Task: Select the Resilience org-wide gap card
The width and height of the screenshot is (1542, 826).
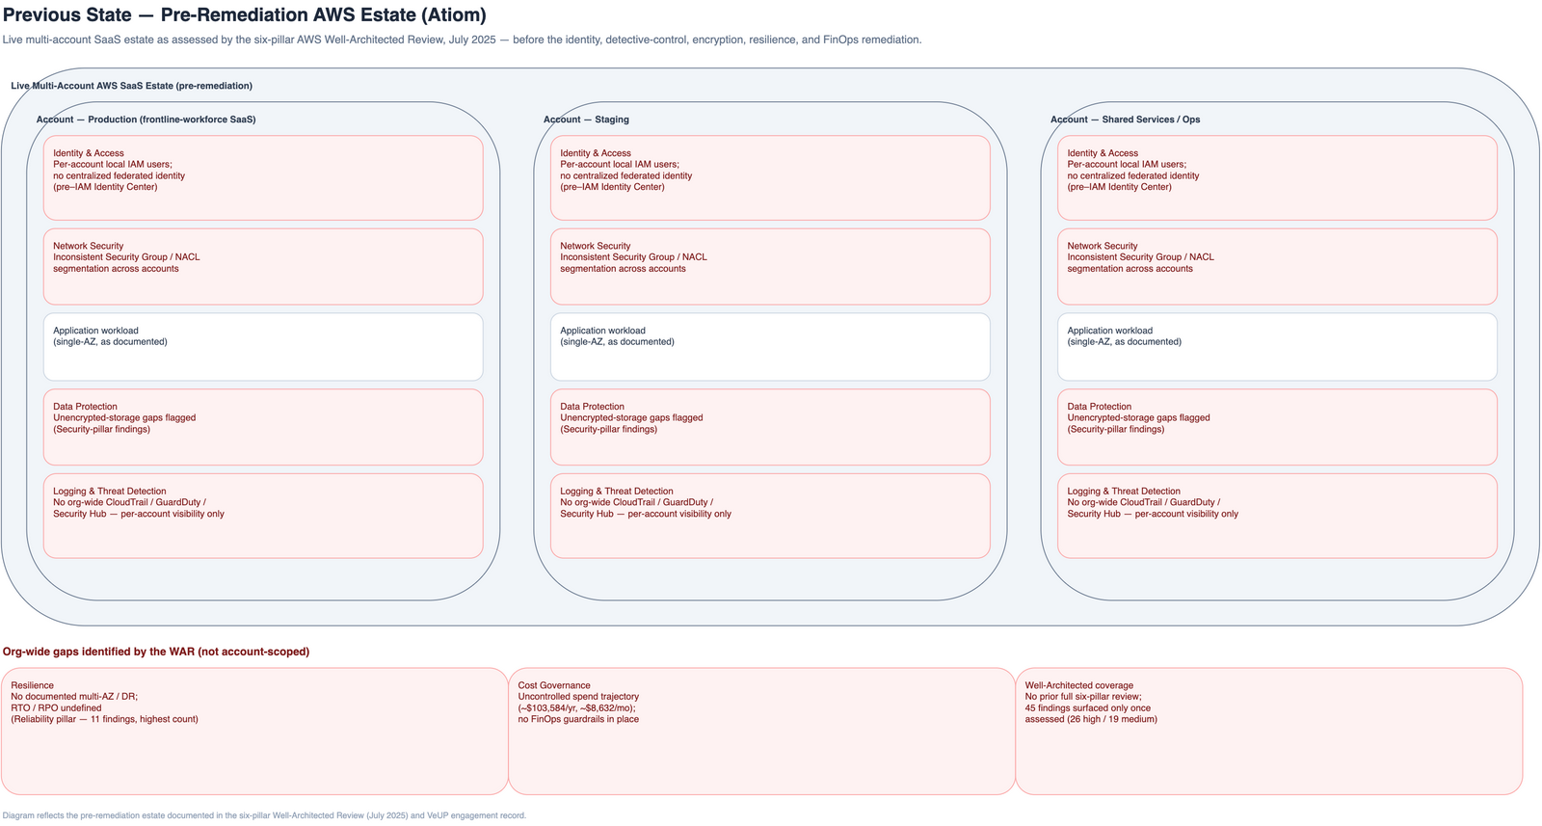Action: pos(254,732)
